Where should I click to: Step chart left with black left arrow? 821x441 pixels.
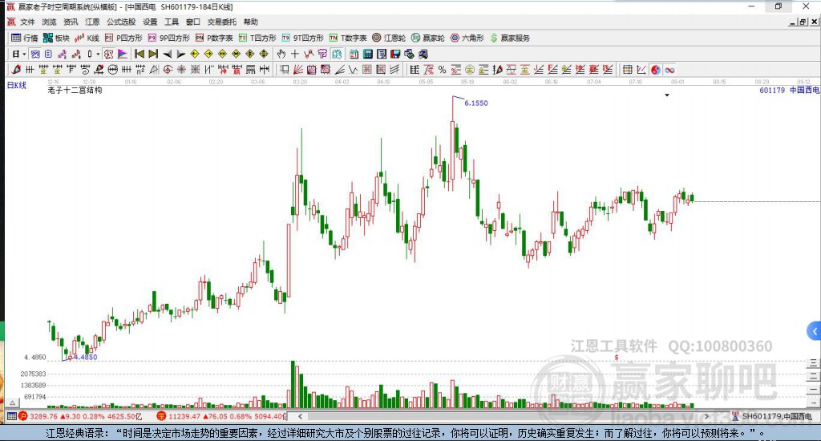click(167, 54)
